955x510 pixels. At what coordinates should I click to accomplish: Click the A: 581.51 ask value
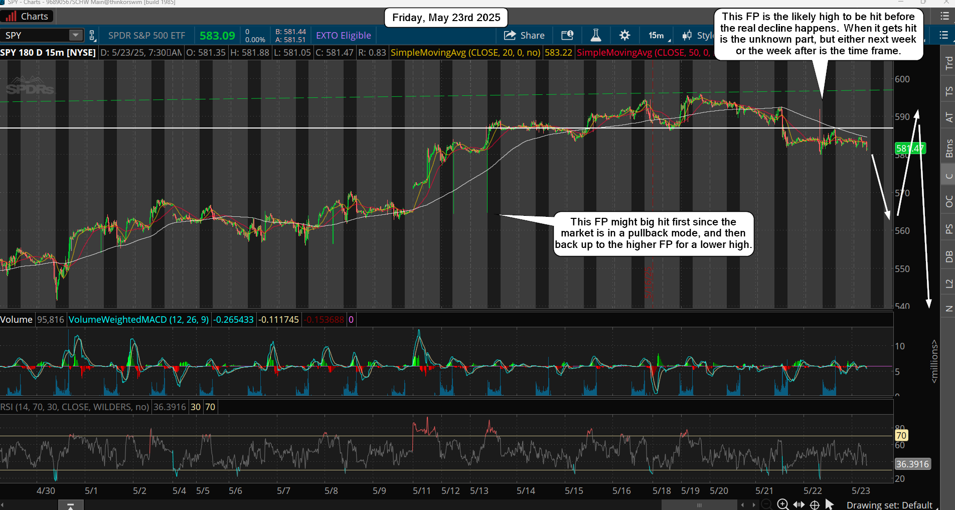click(290, 40)
